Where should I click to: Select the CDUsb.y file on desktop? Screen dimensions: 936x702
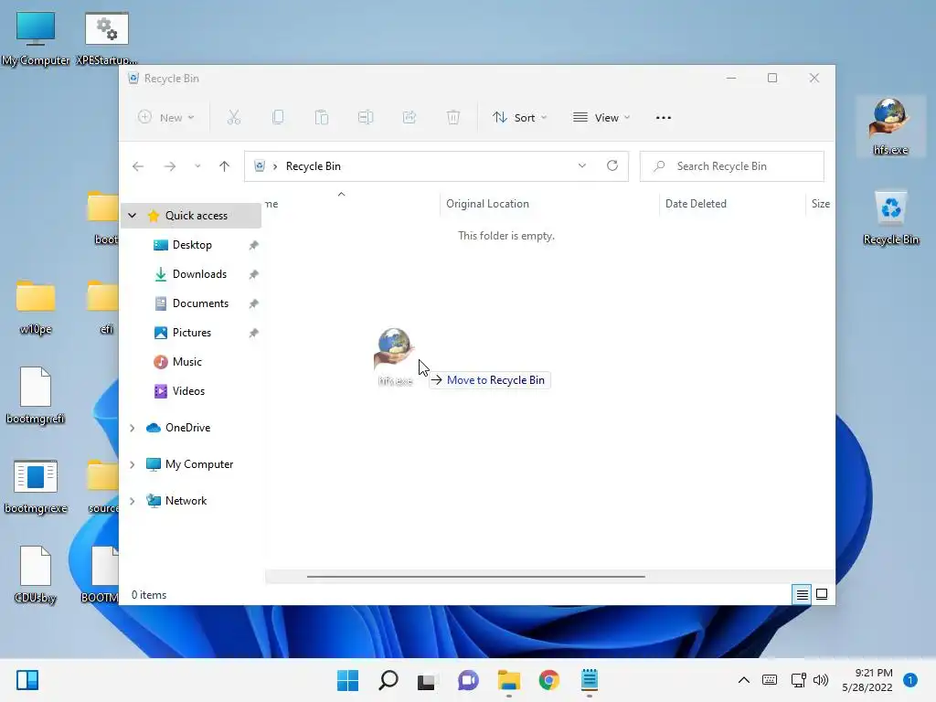(x=36, y=576)
